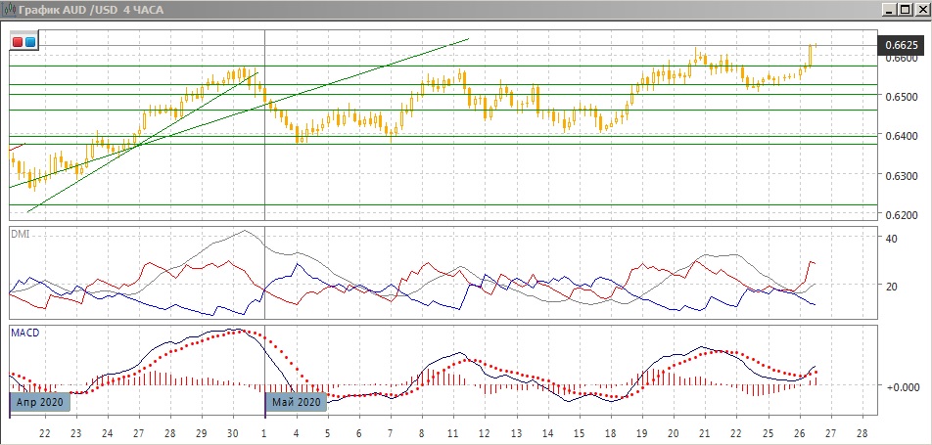This screenshot has width=932, height=445.
Task: Click the blue square chart button
Action: (30, 42)
